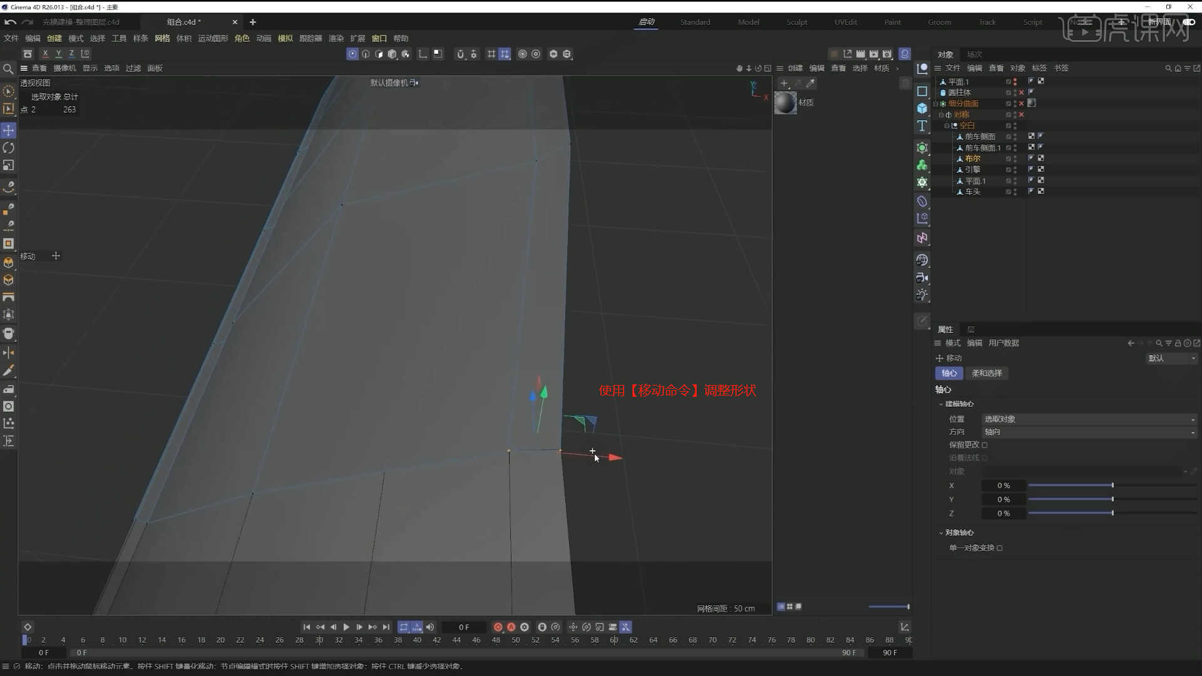Switch to the Sculpt layout tab
Viewport: 1202px width, 676px height.
pyautogui.click(x=796, y=22)
